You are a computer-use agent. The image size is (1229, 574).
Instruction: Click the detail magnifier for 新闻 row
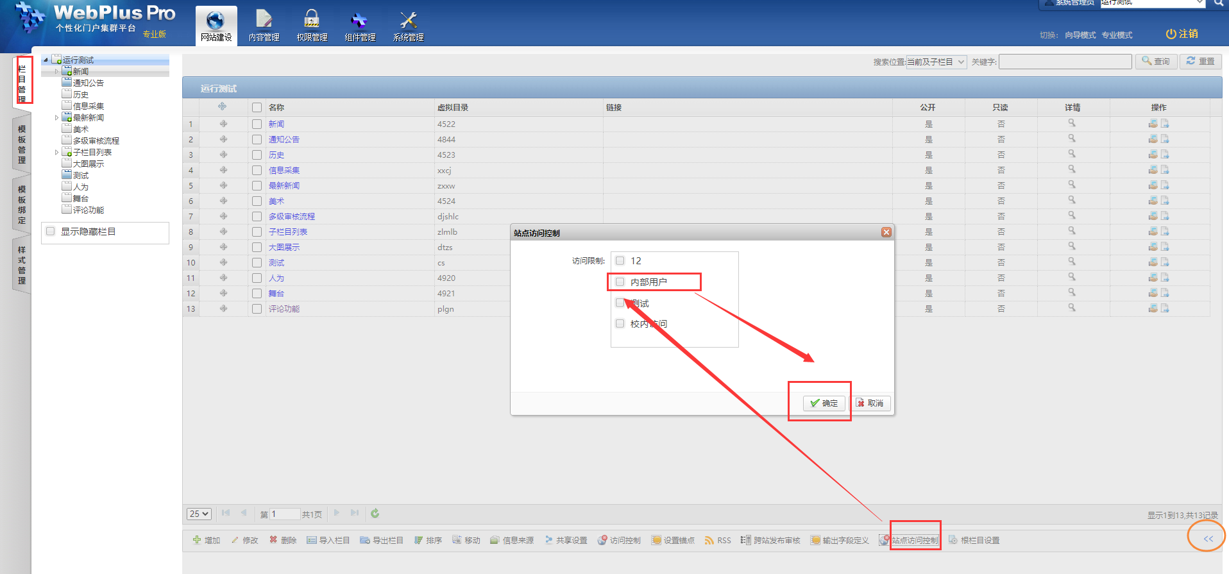pos(1071,123)
